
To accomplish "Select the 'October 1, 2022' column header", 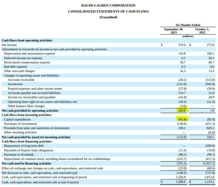I will [202, 31].
